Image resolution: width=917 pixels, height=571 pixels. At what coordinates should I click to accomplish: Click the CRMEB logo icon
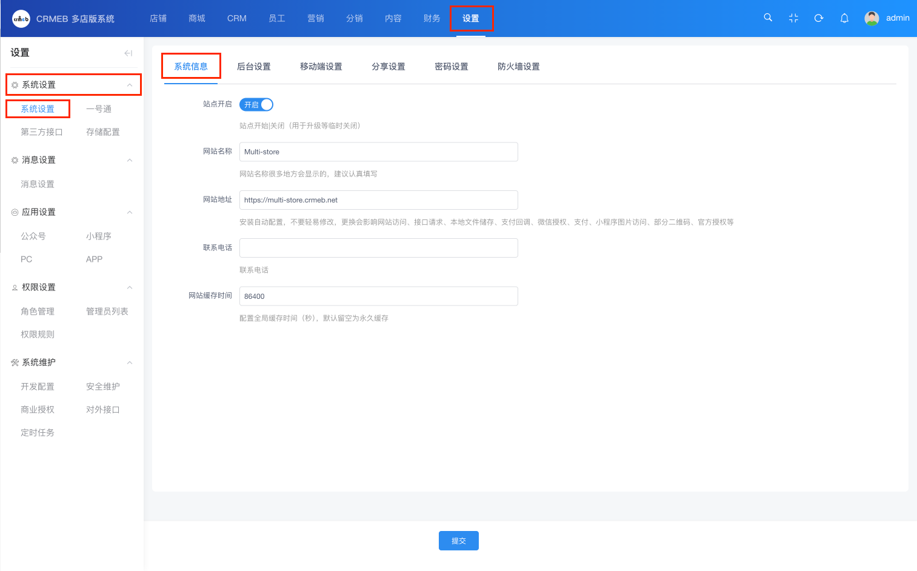pyautogui.click(x=21, y=19)
